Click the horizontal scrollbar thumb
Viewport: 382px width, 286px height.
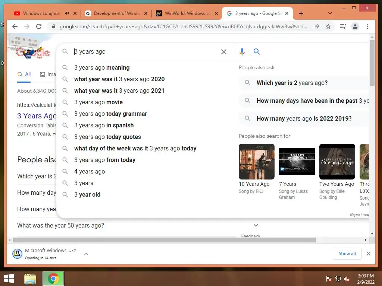pyautogui.click(x=165, y=240)
